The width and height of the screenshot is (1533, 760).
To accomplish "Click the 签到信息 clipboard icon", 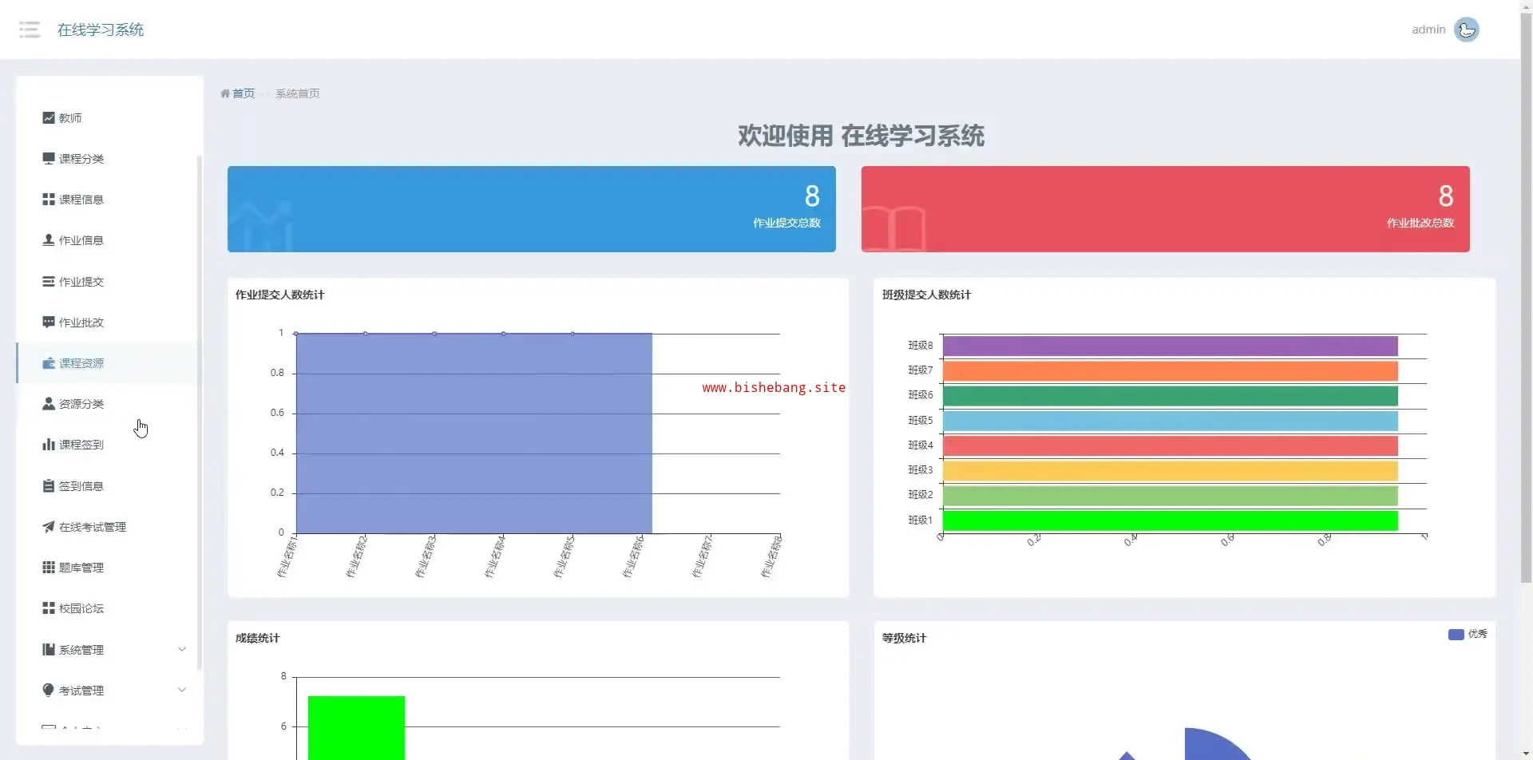I will point(49,485).
